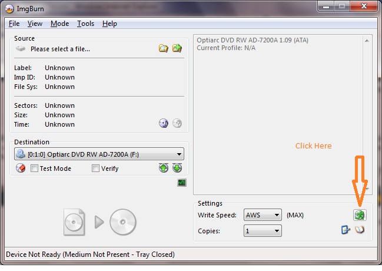
Task: Load tray with green down-arrow icon
Action: pos(177,168)
